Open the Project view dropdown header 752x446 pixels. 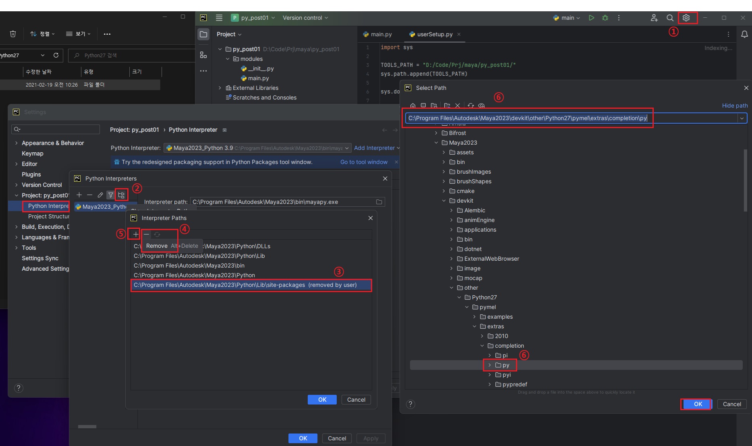point(229,34)
